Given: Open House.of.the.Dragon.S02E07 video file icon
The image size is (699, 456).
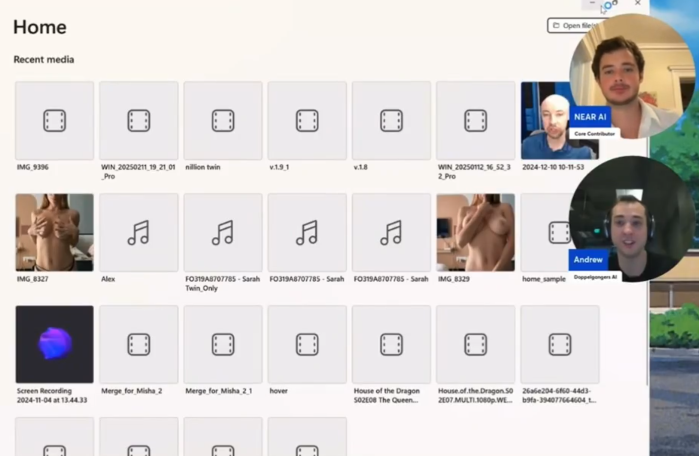Looking at the screenshot, I should pyautogui.click(x=475, y=345).
